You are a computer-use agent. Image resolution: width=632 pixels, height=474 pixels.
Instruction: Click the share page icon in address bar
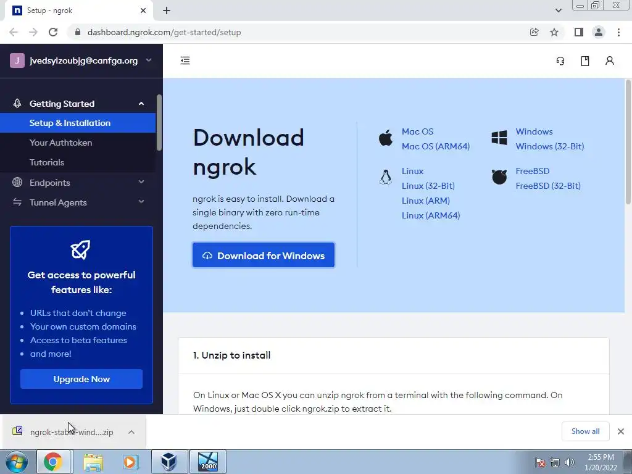[x=534, y=32]
